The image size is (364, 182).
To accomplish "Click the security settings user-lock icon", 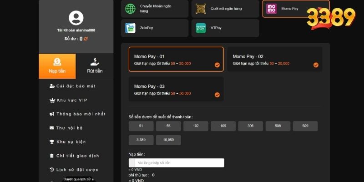I will [x=52, y=86].
